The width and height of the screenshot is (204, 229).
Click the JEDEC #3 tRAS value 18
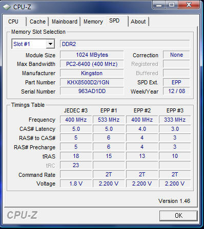76,156
